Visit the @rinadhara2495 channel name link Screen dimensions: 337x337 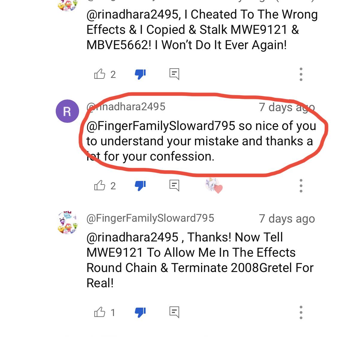(126, 107)
